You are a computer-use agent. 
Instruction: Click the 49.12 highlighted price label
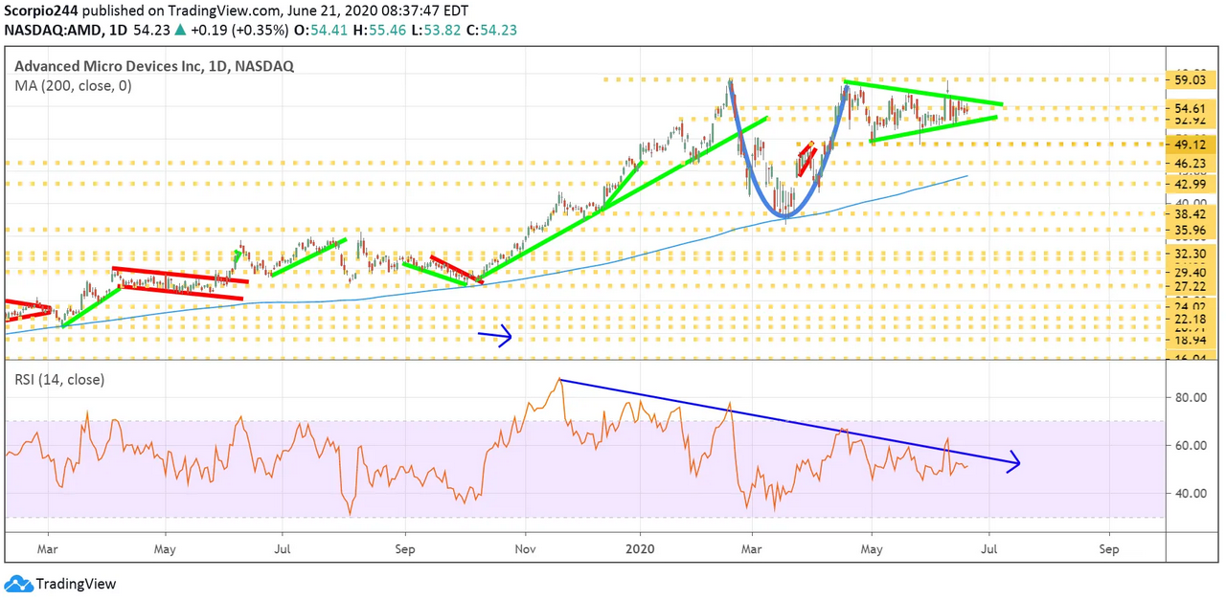(x=1192, y=144)
